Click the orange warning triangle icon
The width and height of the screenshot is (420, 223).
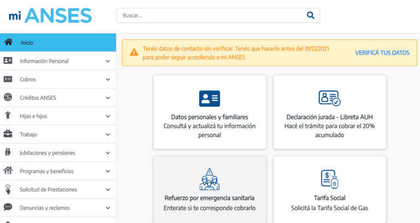pos(134,52)
